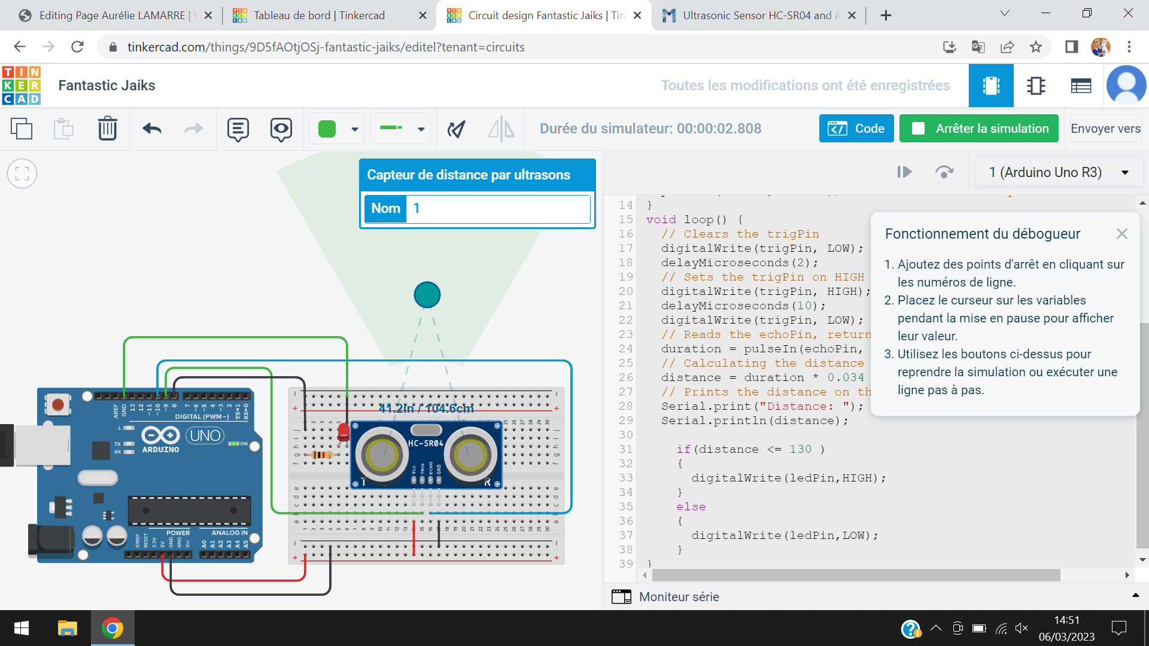Click the debugger resume play icon
Image resolution: width=1149 pixels, height=646 pixels.
[904, 172]
